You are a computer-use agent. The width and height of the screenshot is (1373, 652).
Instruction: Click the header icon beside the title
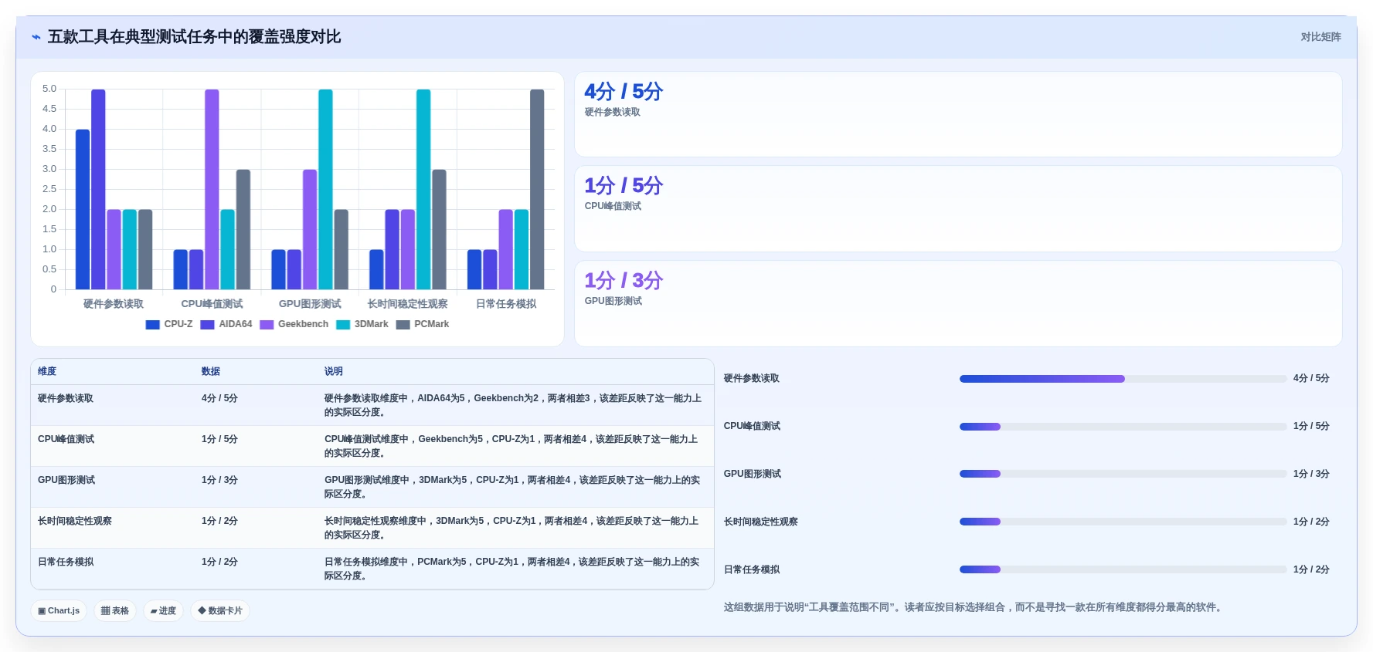click(x=36, y=37)
